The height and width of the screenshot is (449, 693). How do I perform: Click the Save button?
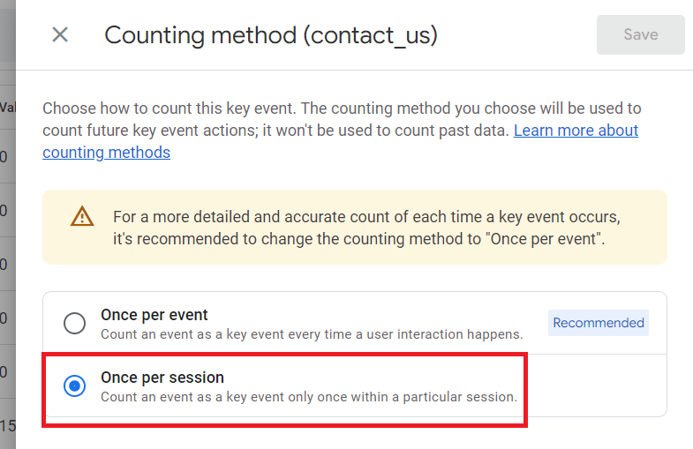pyautogui.click(x=640, y=34)
